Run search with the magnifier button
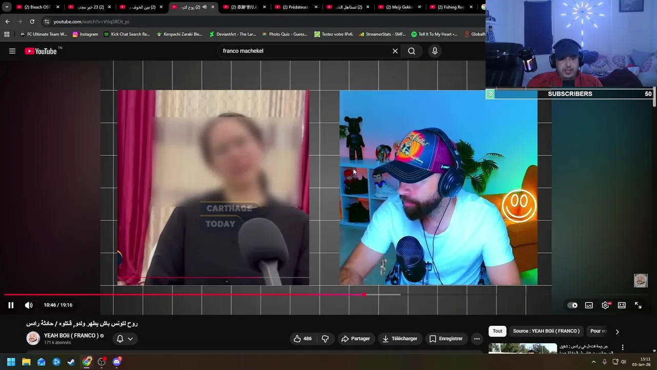Screen dimensions: 657x370 click(412, 51)
